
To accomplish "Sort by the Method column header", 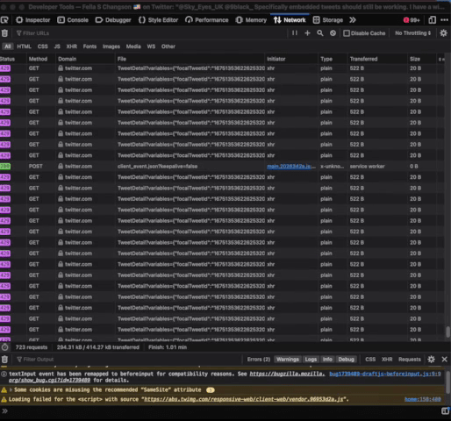I will (41, 59).
